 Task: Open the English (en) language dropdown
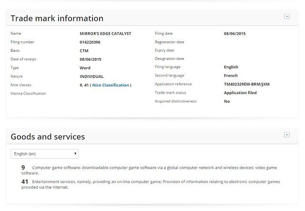pos(44,154)
